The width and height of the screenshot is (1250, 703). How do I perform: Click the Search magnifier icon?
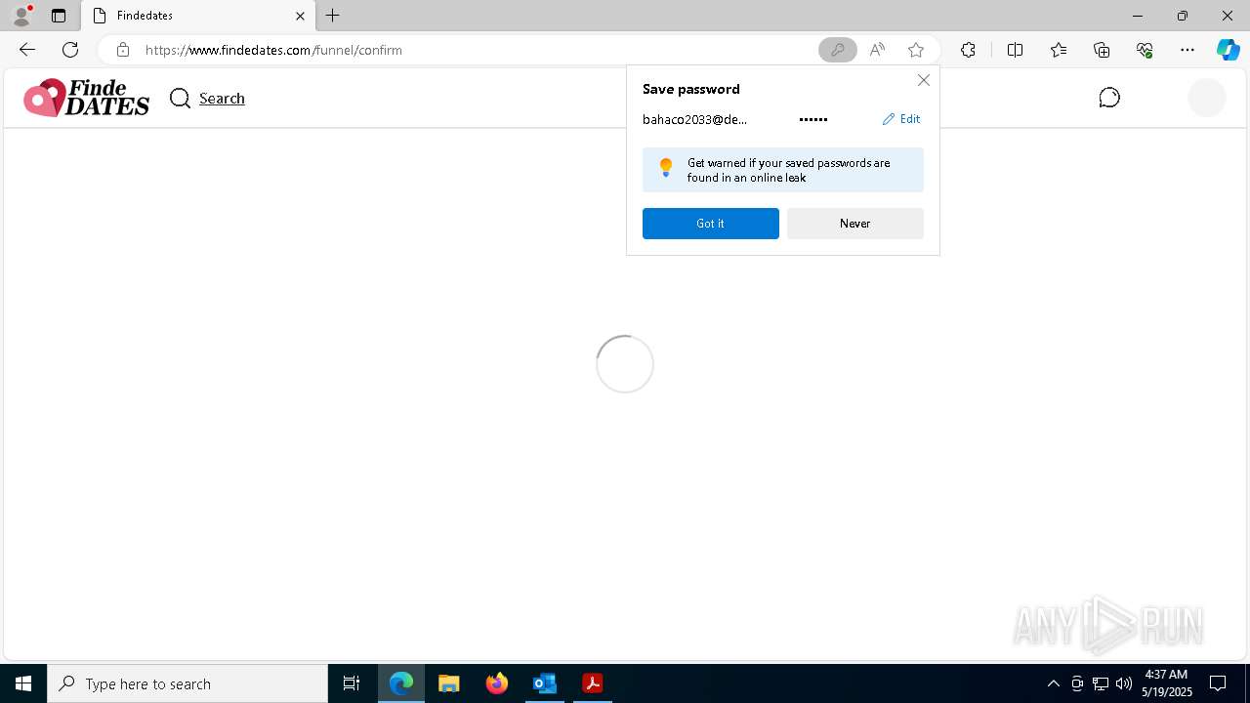180,98
